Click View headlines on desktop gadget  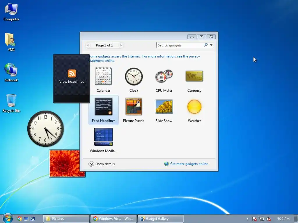pyautogui.click(x=72, y=82)
